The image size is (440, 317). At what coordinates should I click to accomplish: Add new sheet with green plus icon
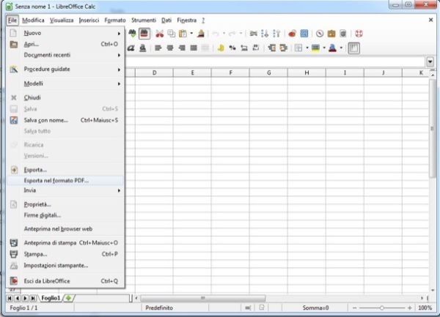tap(70, 299)
